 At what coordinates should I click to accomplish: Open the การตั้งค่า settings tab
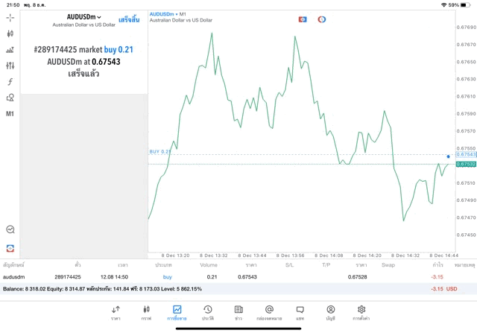(x=361, y=313)
